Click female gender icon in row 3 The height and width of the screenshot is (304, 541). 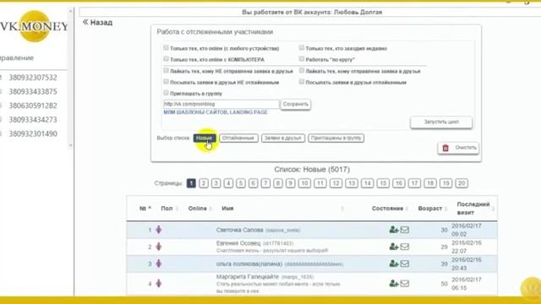(159, 263)
